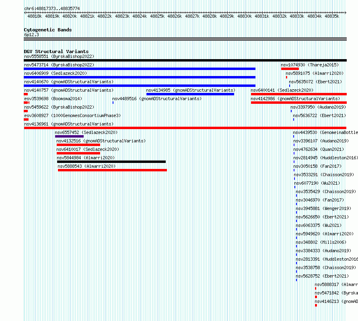Click chr6:48817373..48835774 coordinate text
The height and width of the screenshot is (321, 358).
pos(52,9)
